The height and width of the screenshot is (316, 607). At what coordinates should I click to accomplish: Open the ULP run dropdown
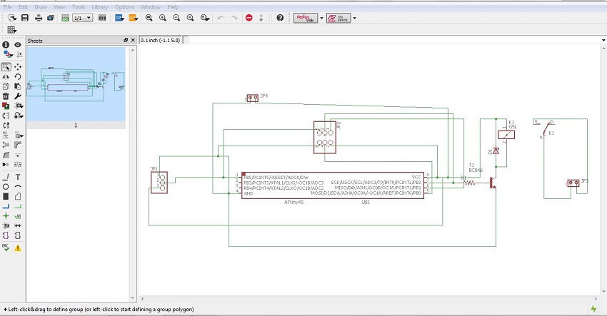(x=134, y=18)
